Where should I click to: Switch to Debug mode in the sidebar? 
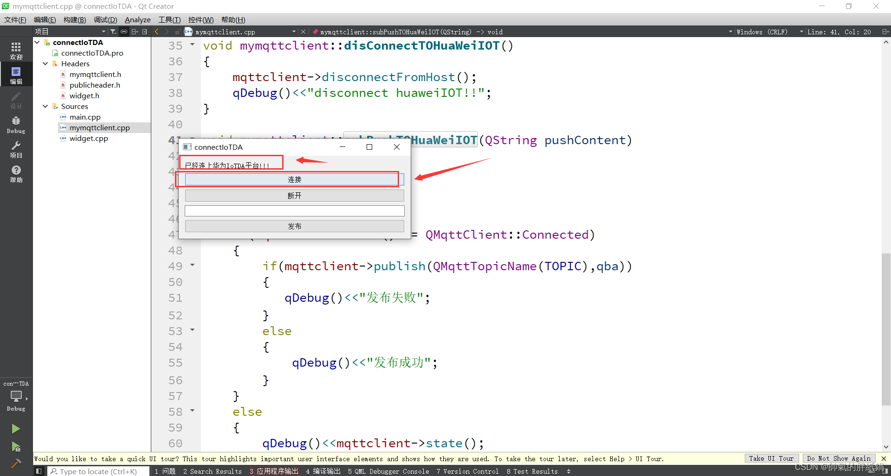[16, 125]
